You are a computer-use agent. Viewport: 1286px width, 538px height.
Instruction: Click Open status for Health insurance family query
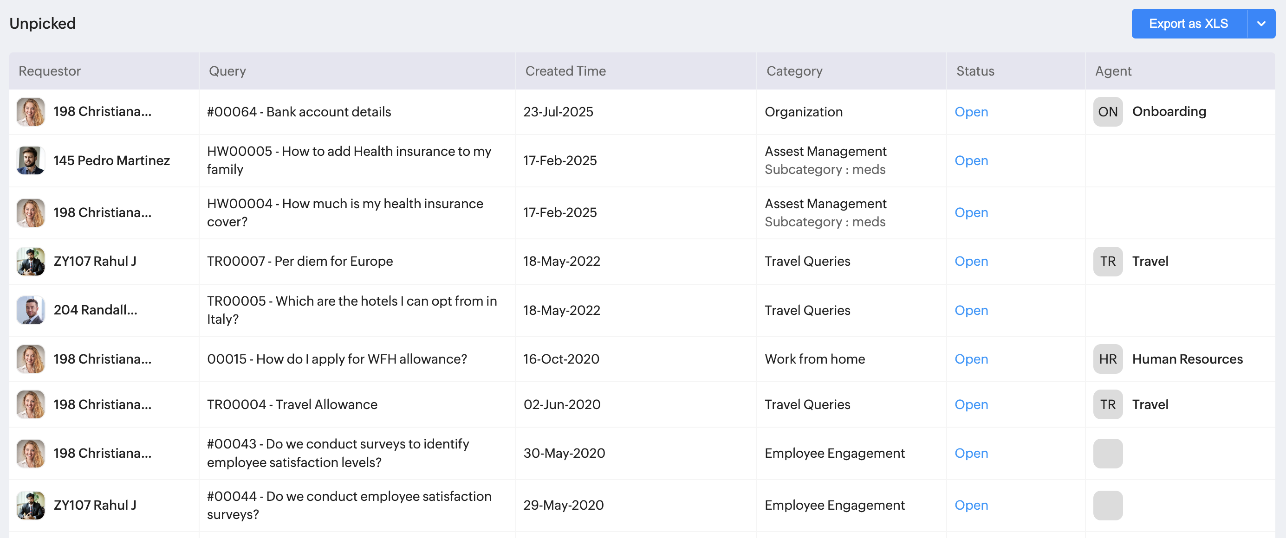971,160
